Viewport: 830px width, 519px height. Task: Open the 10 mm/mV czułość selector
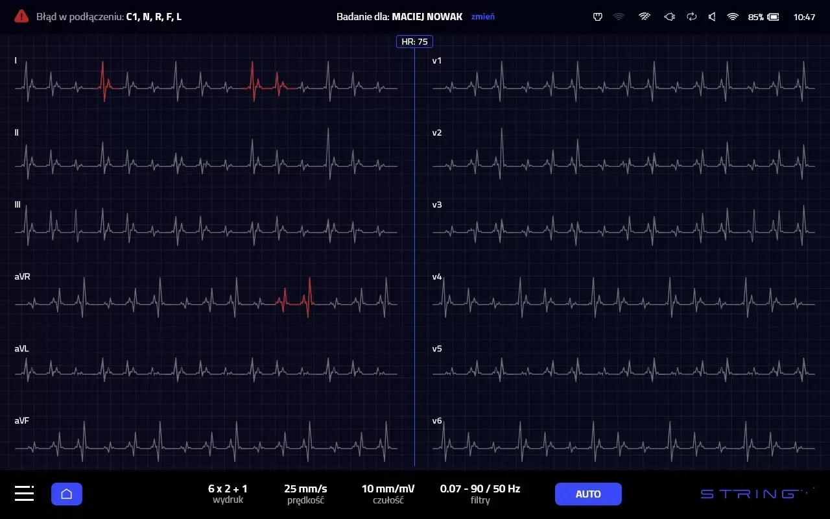387,494
